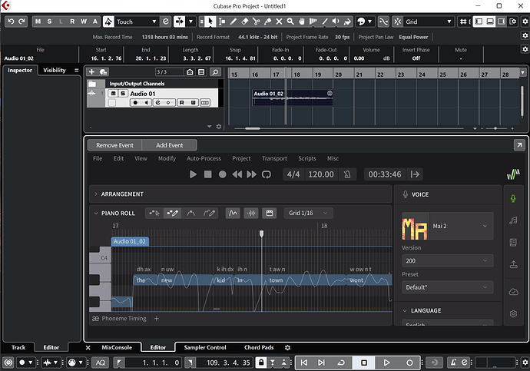Click the pop-out editor arrow icon
530x371 pixels.
tap(519, 145)
